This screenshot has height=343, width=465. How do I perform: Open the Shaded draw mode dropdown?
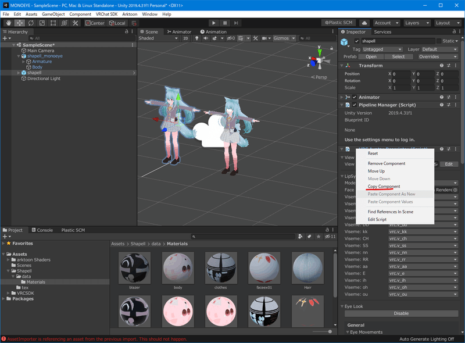click(x=158, y=38)
